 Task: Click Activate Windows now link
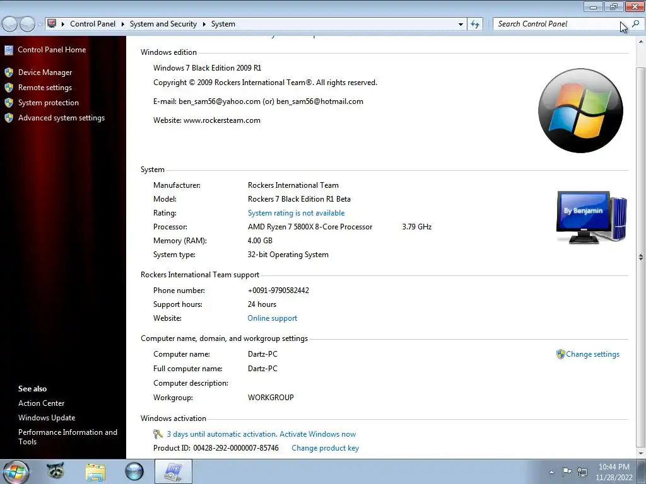click(x=318, y=434)
